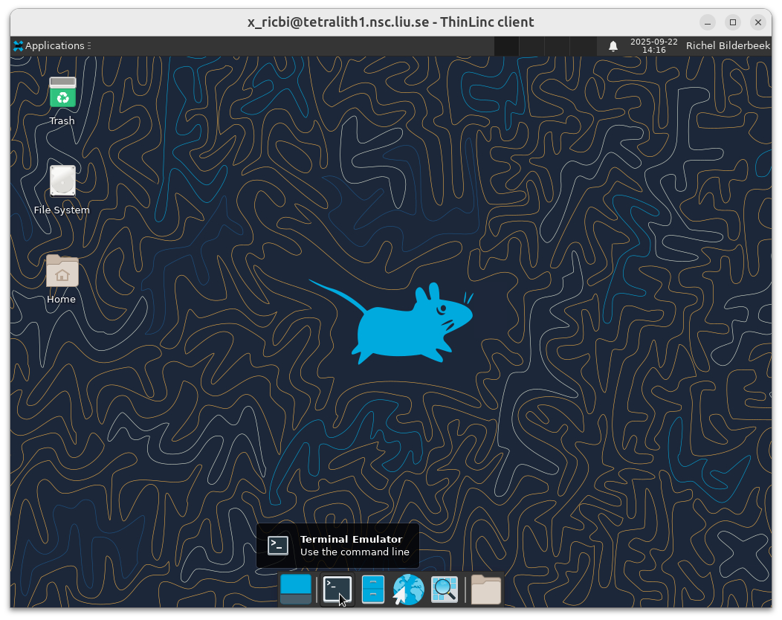Image resolution: width=782 pixels, height=620 pixels.
Task: Open the Application Finder magnifier icon
Action: [x=444, y=589]
